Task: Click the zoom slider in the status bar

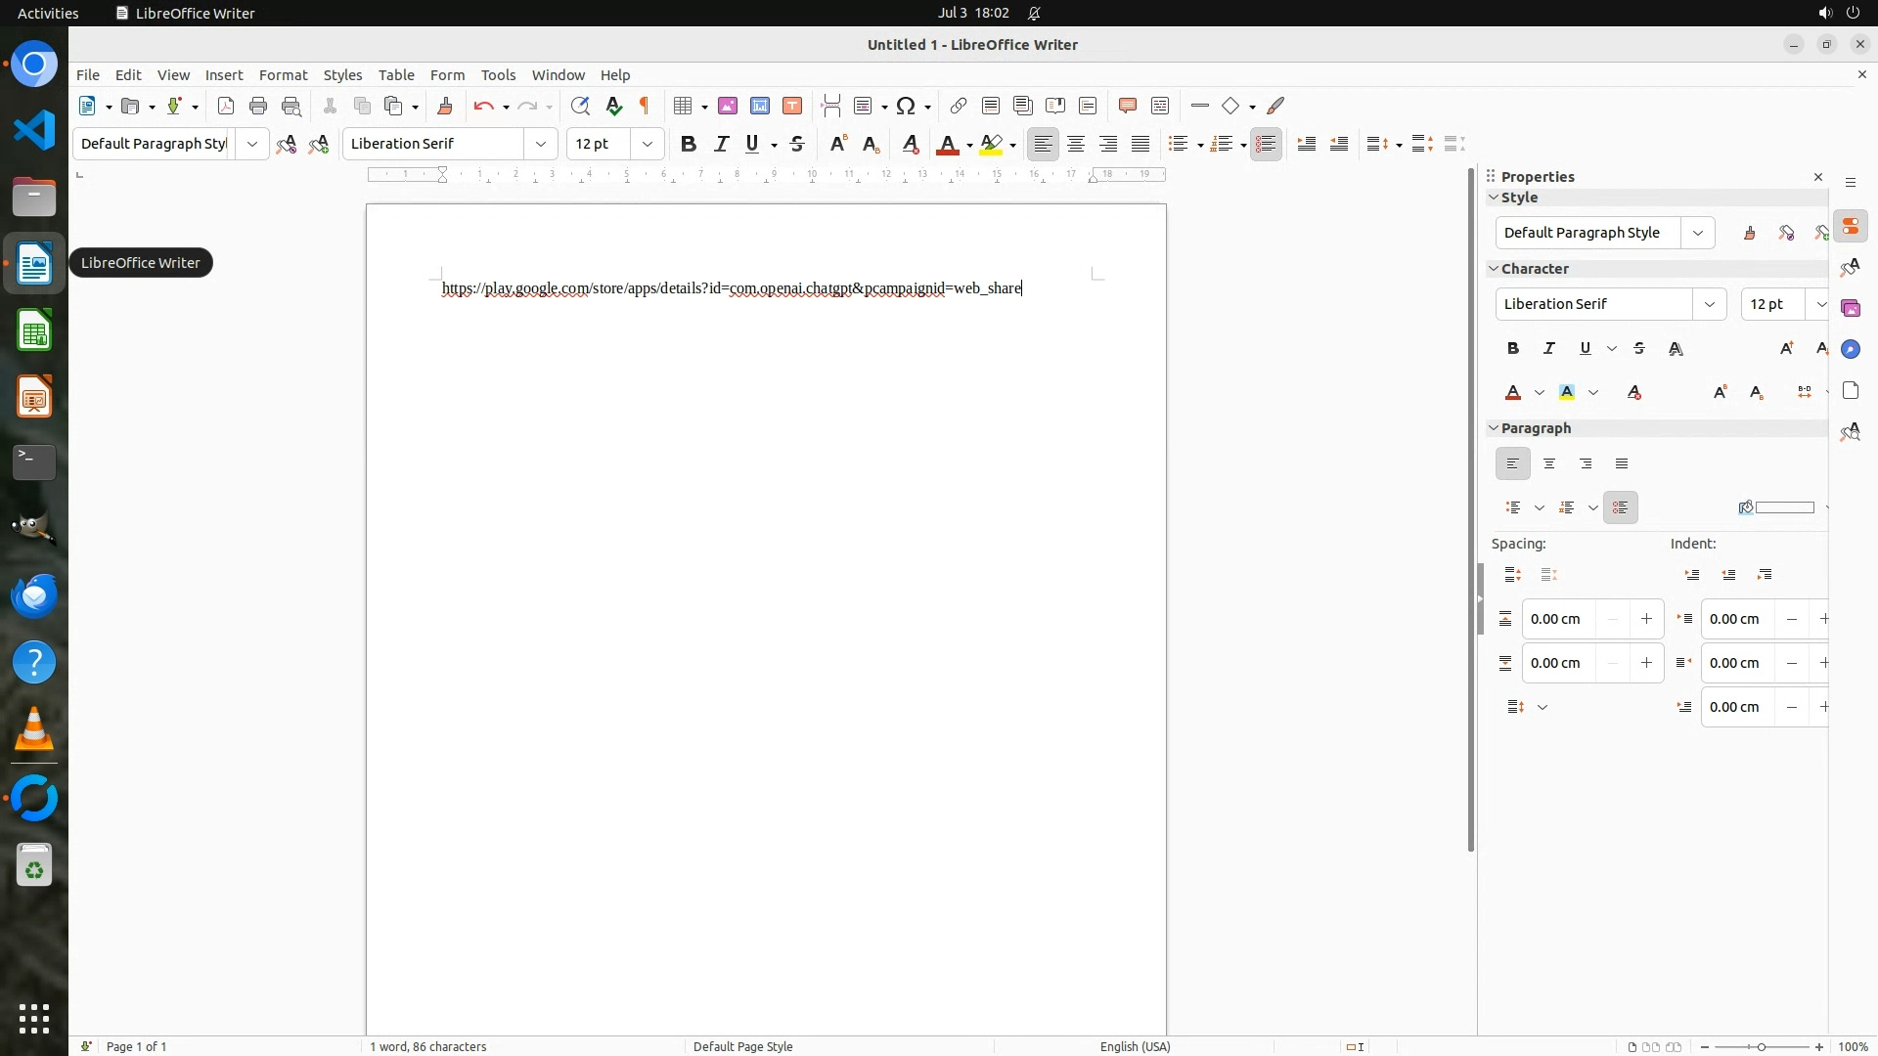Action: [x=1761, y=1046]
